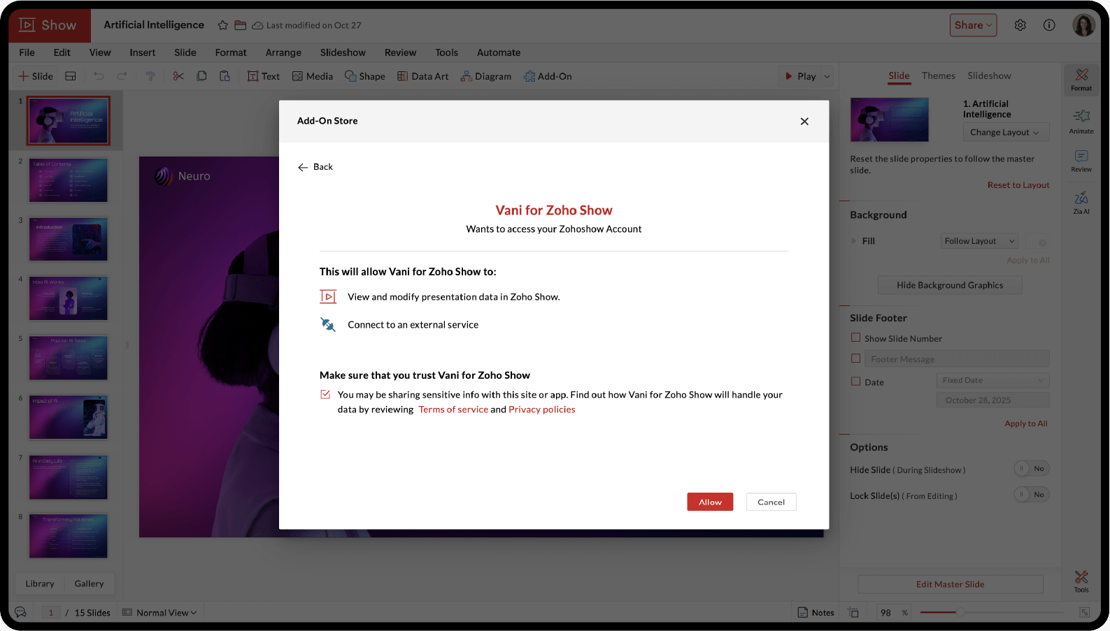Open the move to folder icon

240,25
